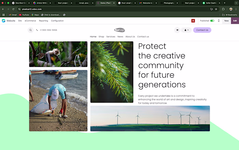The height and width of the screenshot is (150, 239).
Task: Go to the Home nav link
Action: click(x=93, y=37)
